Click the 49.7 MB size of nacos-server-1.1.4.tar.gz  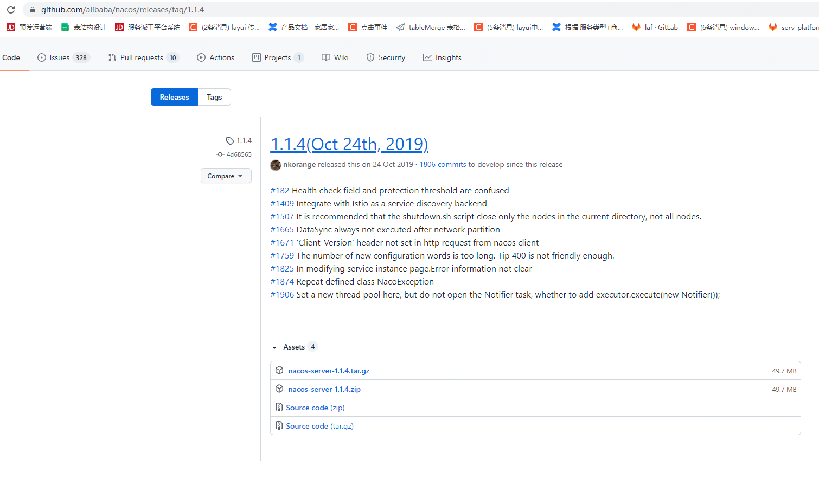[x=784, y=371]
